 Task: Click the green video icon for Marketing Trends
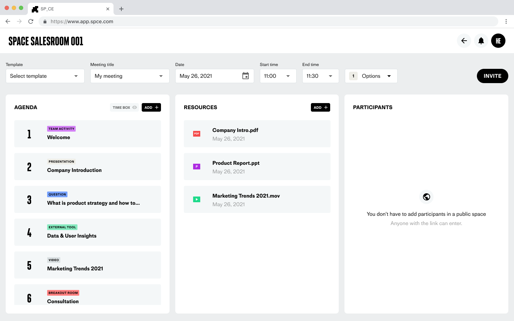(197, 199)
